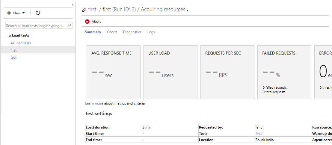Select the Avg. Response Time tile
This screenshot has height=145, width=332.
[114, 72]
